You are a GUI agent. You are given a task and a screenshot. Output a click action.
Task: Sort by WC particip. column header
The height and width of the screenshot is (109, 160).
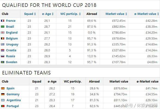click(x=71, y=14)
